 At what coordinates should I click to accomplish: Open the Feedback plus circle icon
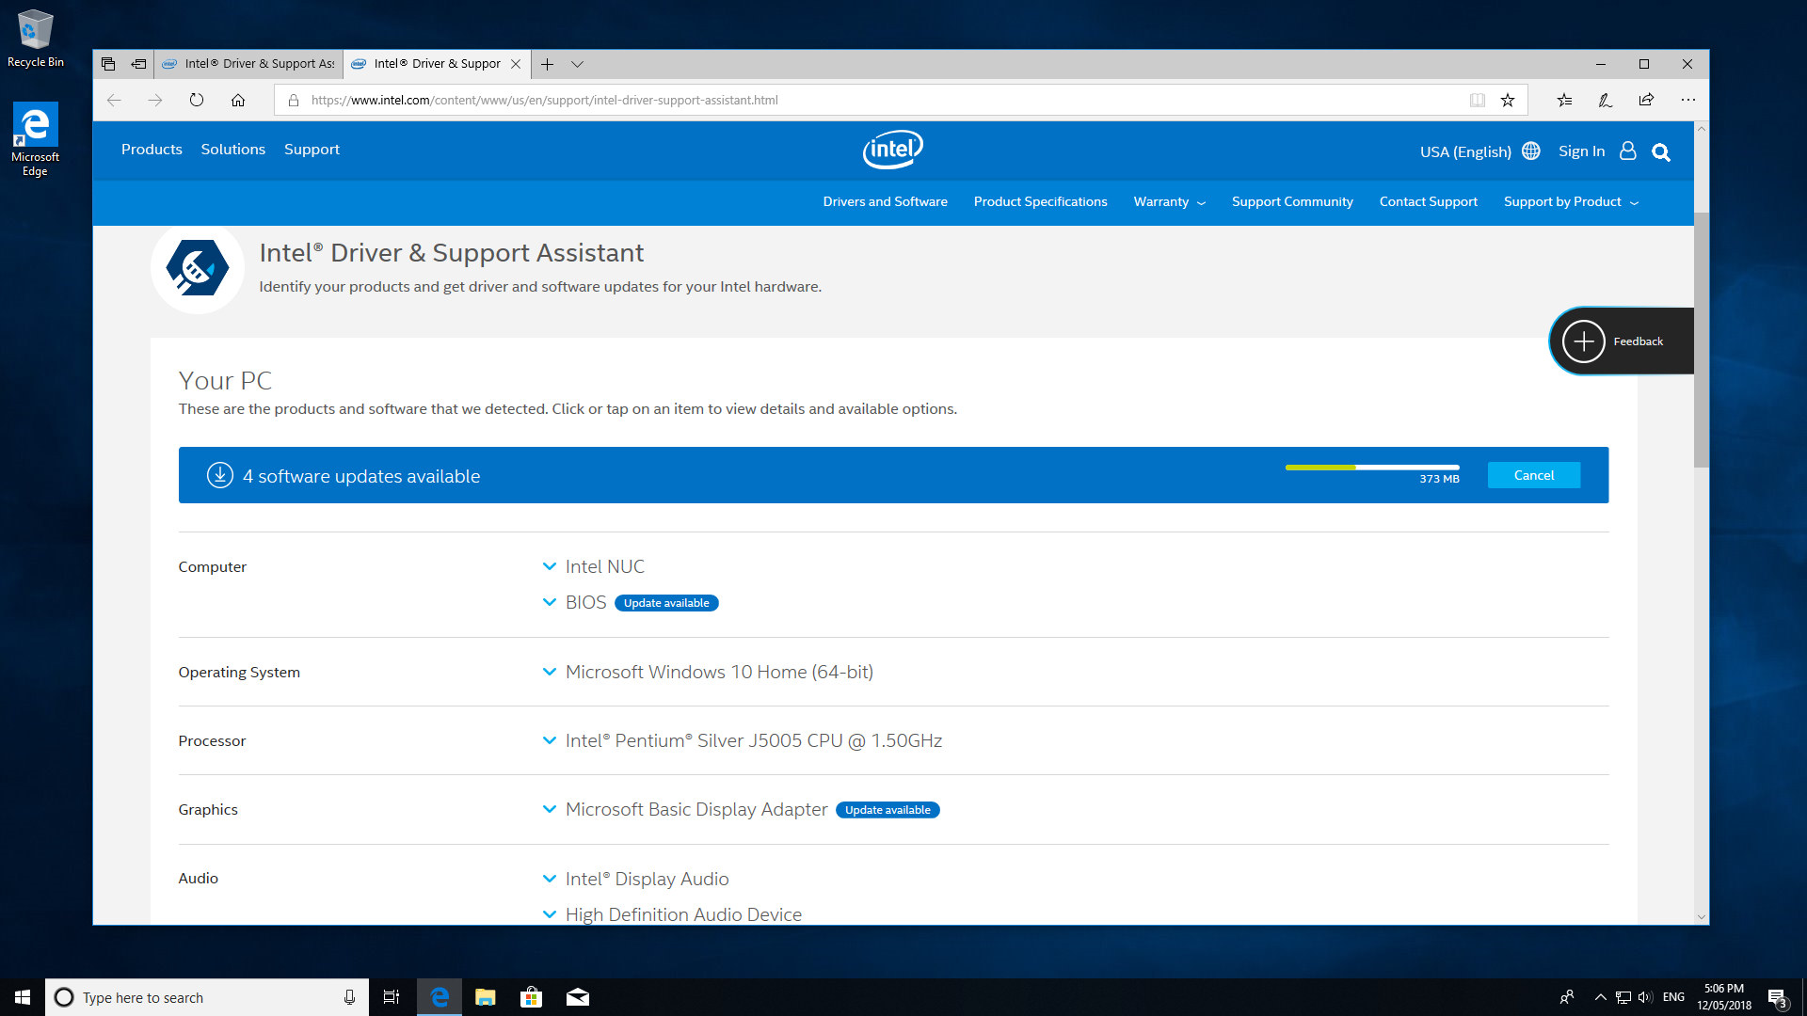(x=1584, y=341)
